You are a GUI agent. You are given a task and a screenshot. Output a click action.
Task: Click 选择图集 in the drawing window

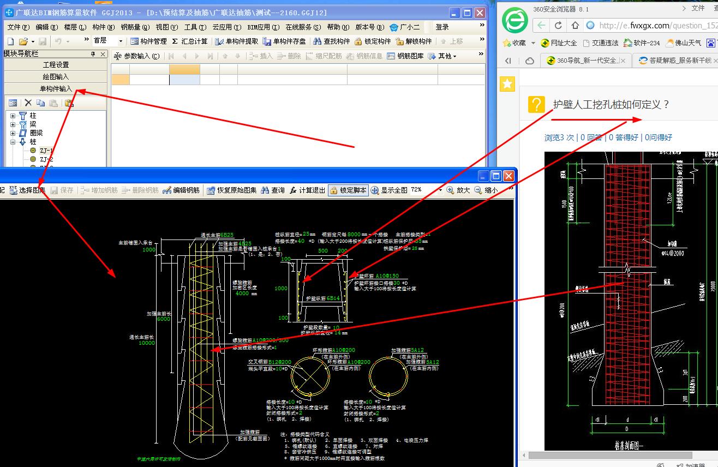pos(27,190)
